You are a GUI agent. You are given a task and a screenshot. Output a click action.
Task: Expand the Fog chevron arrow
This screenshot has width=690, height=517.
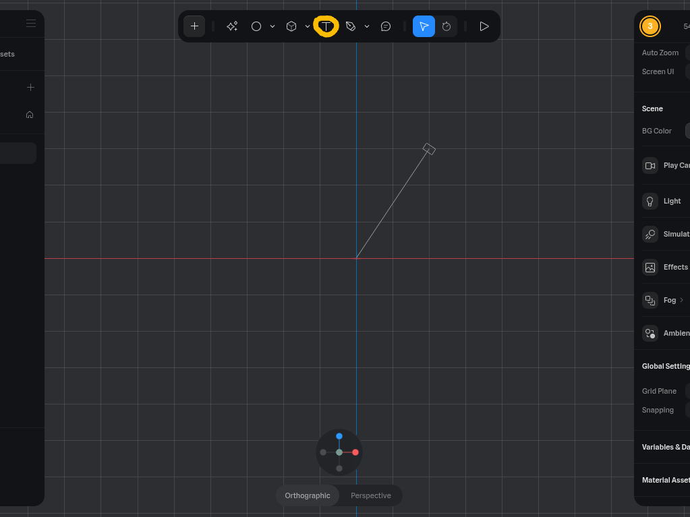point(682,300)
